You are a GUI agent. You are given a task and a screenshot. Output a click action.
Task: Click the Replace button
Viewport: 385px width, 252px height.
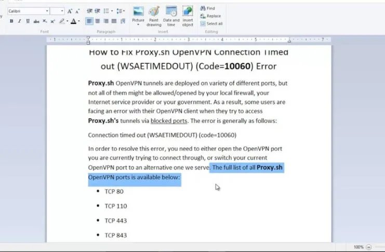coord(210,16)
